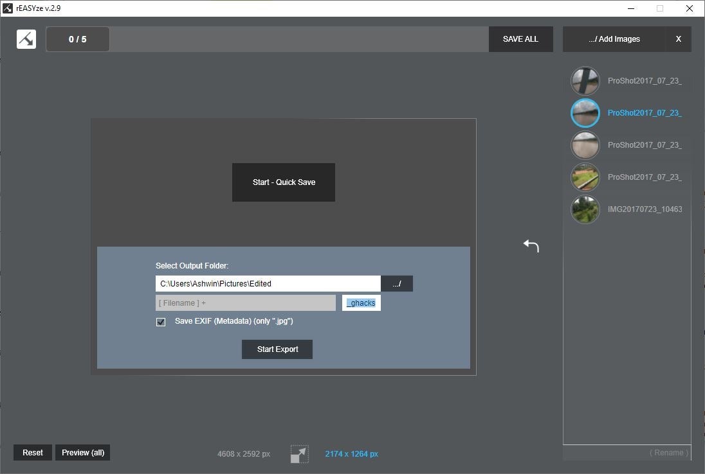Image resolution: width=705 pixels, height=474 pixels.
Task: Clear image list with X button
Action: 679,39
